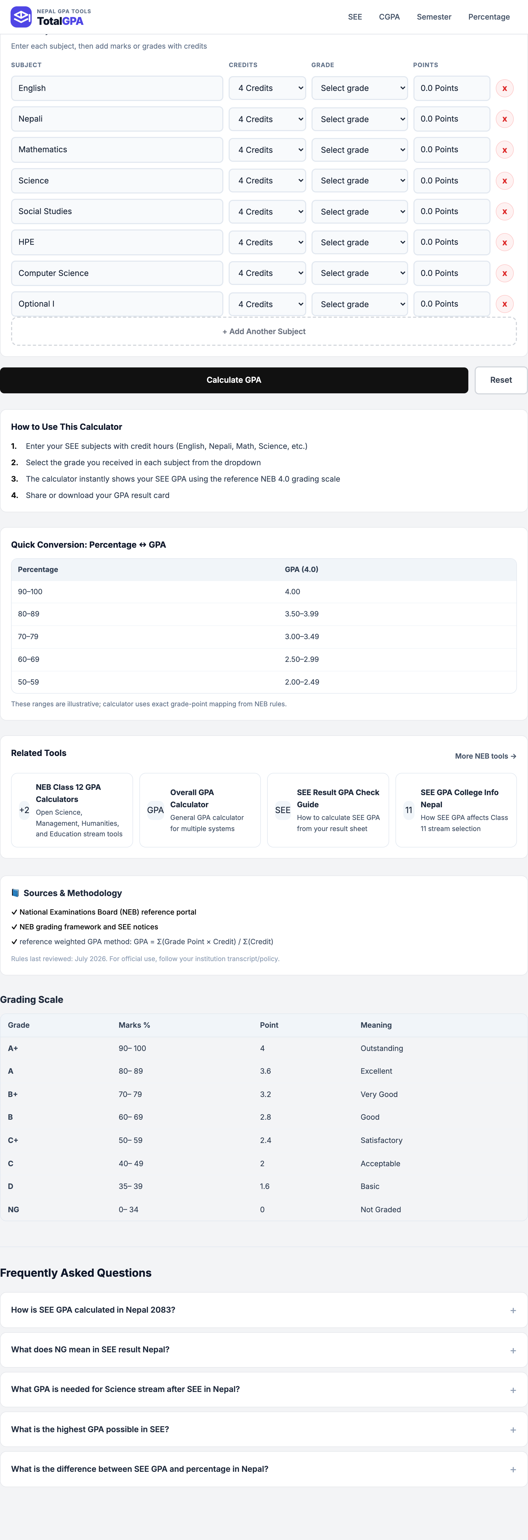This screenshot has height=1540, width=528.
Task: Expand Science stream GPA FAQ question
Action: click(263, 1389)
